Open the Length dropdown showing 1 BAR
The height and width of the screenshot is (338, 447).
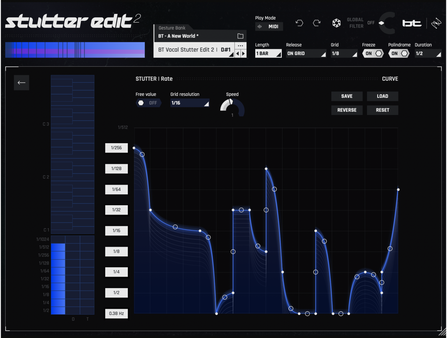coord(268,53)
